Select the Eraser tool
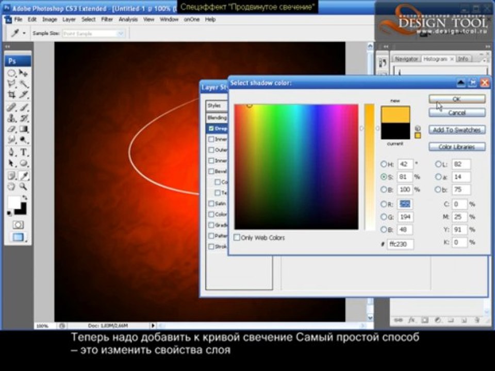495x371 pixels. pyautogui.click(x=12, y=129)
